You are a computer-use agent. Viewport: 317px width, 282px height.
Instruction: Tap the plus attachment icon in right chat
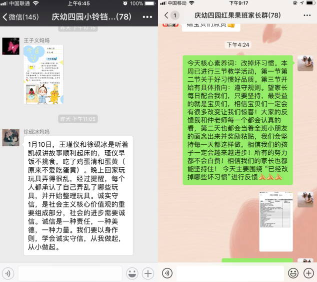pos(308,273)
